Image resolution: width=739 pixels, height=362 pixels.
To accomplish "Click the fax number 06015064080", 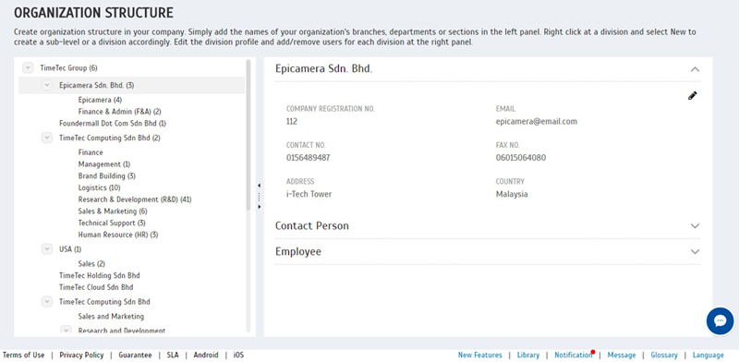I will (521, 158).
